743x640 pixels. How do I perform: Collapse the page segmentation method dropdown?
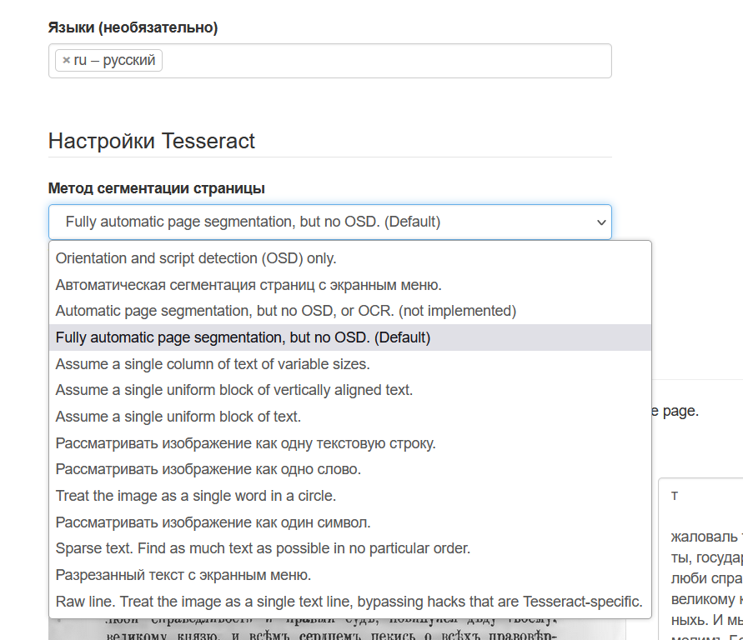[x=329, y=222]
